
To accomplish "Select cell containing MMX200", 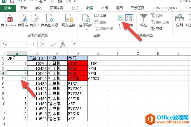I will point(77,89).
